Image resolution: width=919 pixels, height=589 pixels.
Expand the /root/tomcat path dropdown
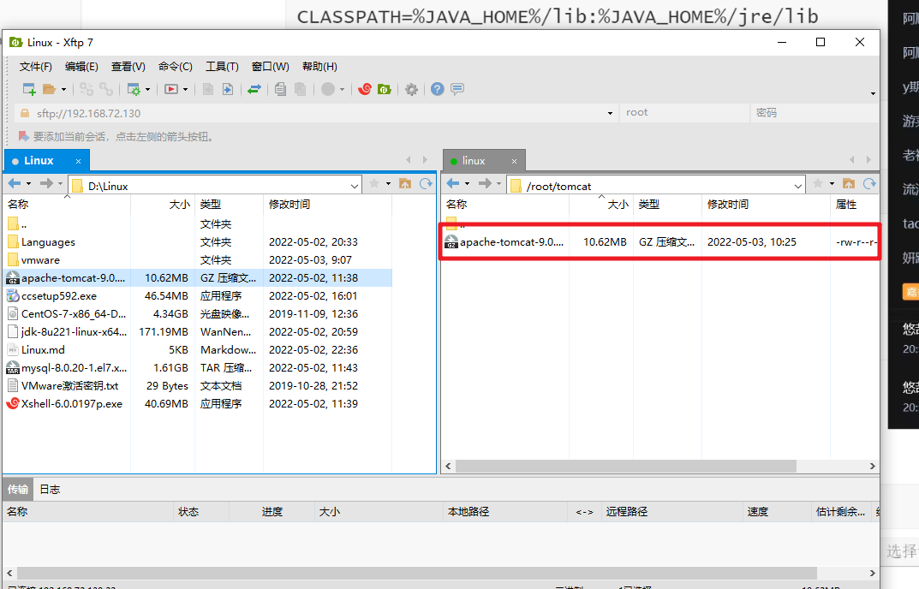(797, 187)
